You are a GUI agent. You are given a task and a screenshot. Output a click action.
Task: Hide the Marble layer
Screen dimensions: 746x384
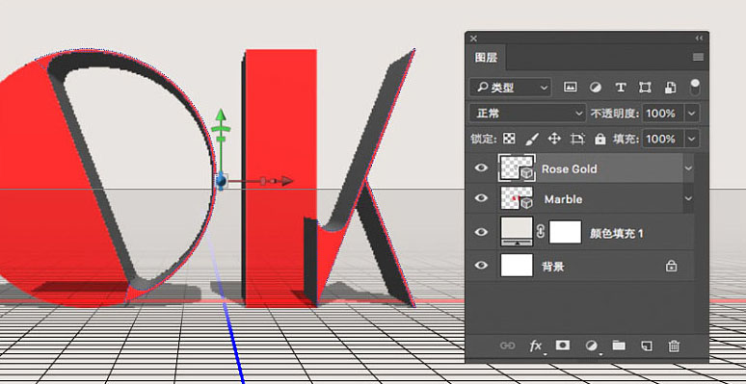coord(482,197)
